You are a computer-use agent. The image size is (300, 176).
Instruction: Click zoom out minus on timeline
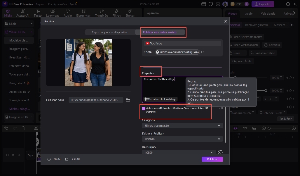[x=264, y=128]
